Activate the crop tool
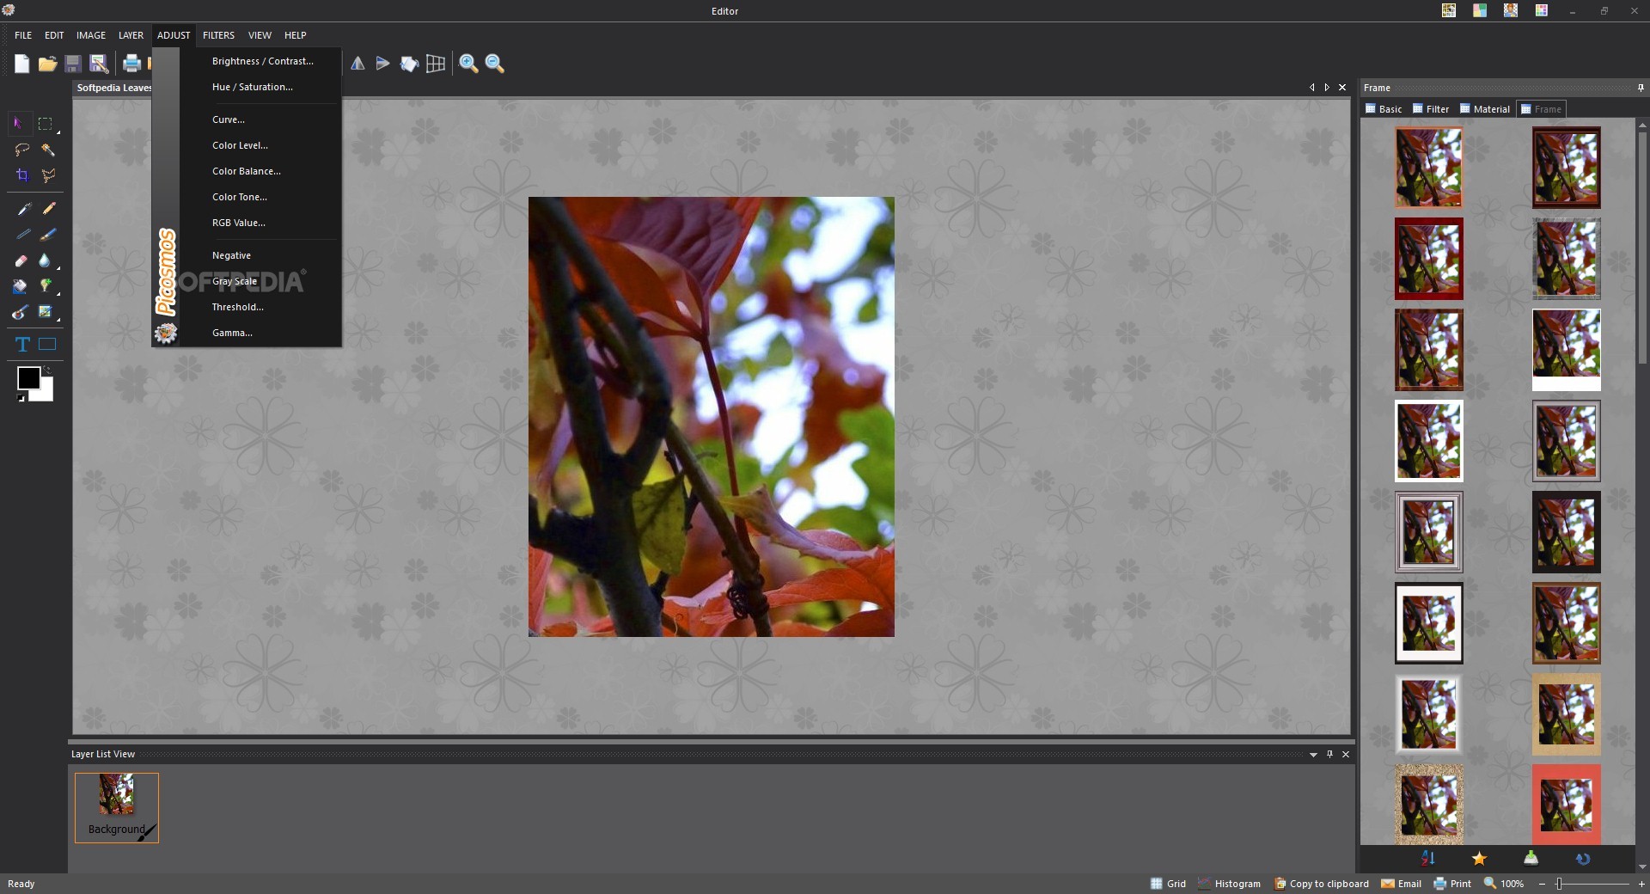 [x=22, y=175]
